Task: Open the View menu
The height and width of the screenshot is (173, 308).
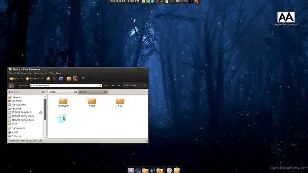Action: coord(24,73)
